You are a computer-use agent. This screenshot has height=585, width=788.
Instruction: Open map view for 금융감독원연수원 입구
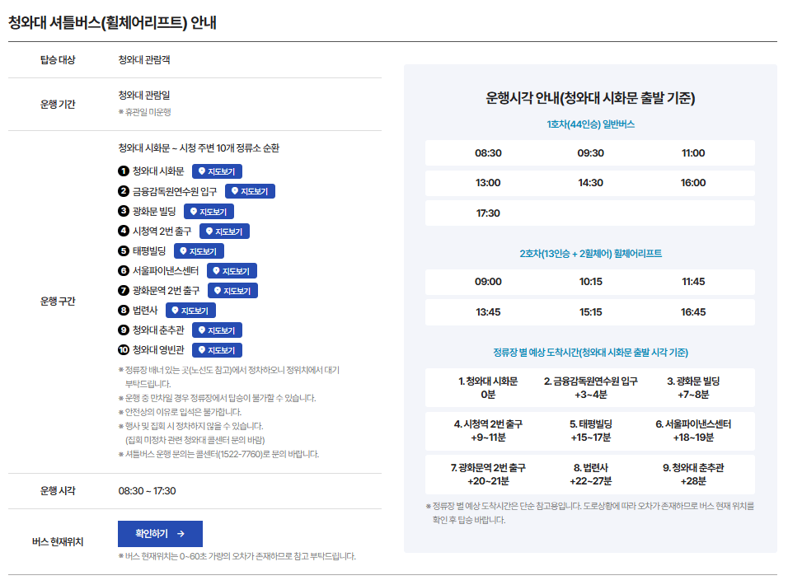pos(249,191)
